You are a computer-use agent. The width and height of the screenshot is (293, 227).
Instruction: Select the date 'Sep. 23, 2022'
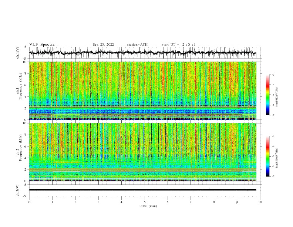tap(103, 45)
